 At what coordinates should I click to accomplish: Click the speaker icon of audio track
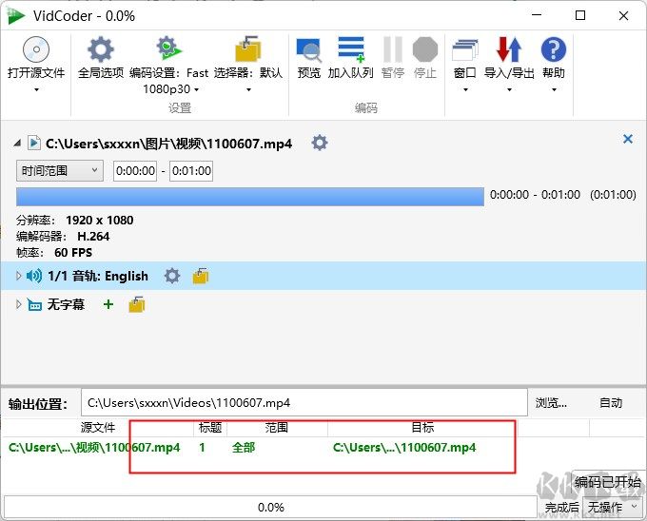pyautogui.click(x=34, y=276)
